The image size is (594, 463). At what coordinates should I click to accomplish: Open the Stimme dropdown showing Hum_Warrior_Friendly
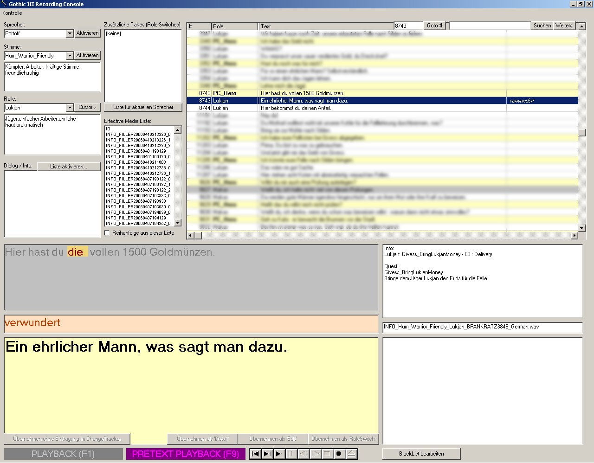pyautogui.click(x=70, y=56)
